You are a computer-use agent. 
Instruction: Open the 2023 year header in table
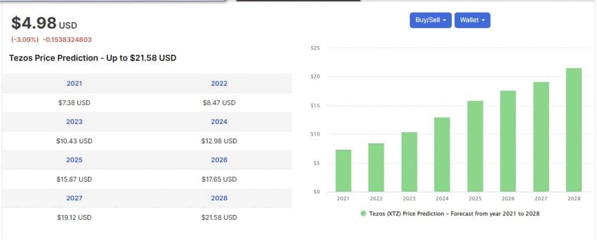tap(74, 122)
